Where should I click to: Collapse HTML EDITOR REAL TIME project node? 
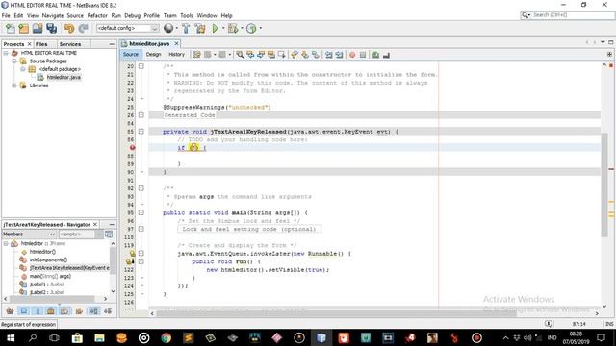coord(6,53)
